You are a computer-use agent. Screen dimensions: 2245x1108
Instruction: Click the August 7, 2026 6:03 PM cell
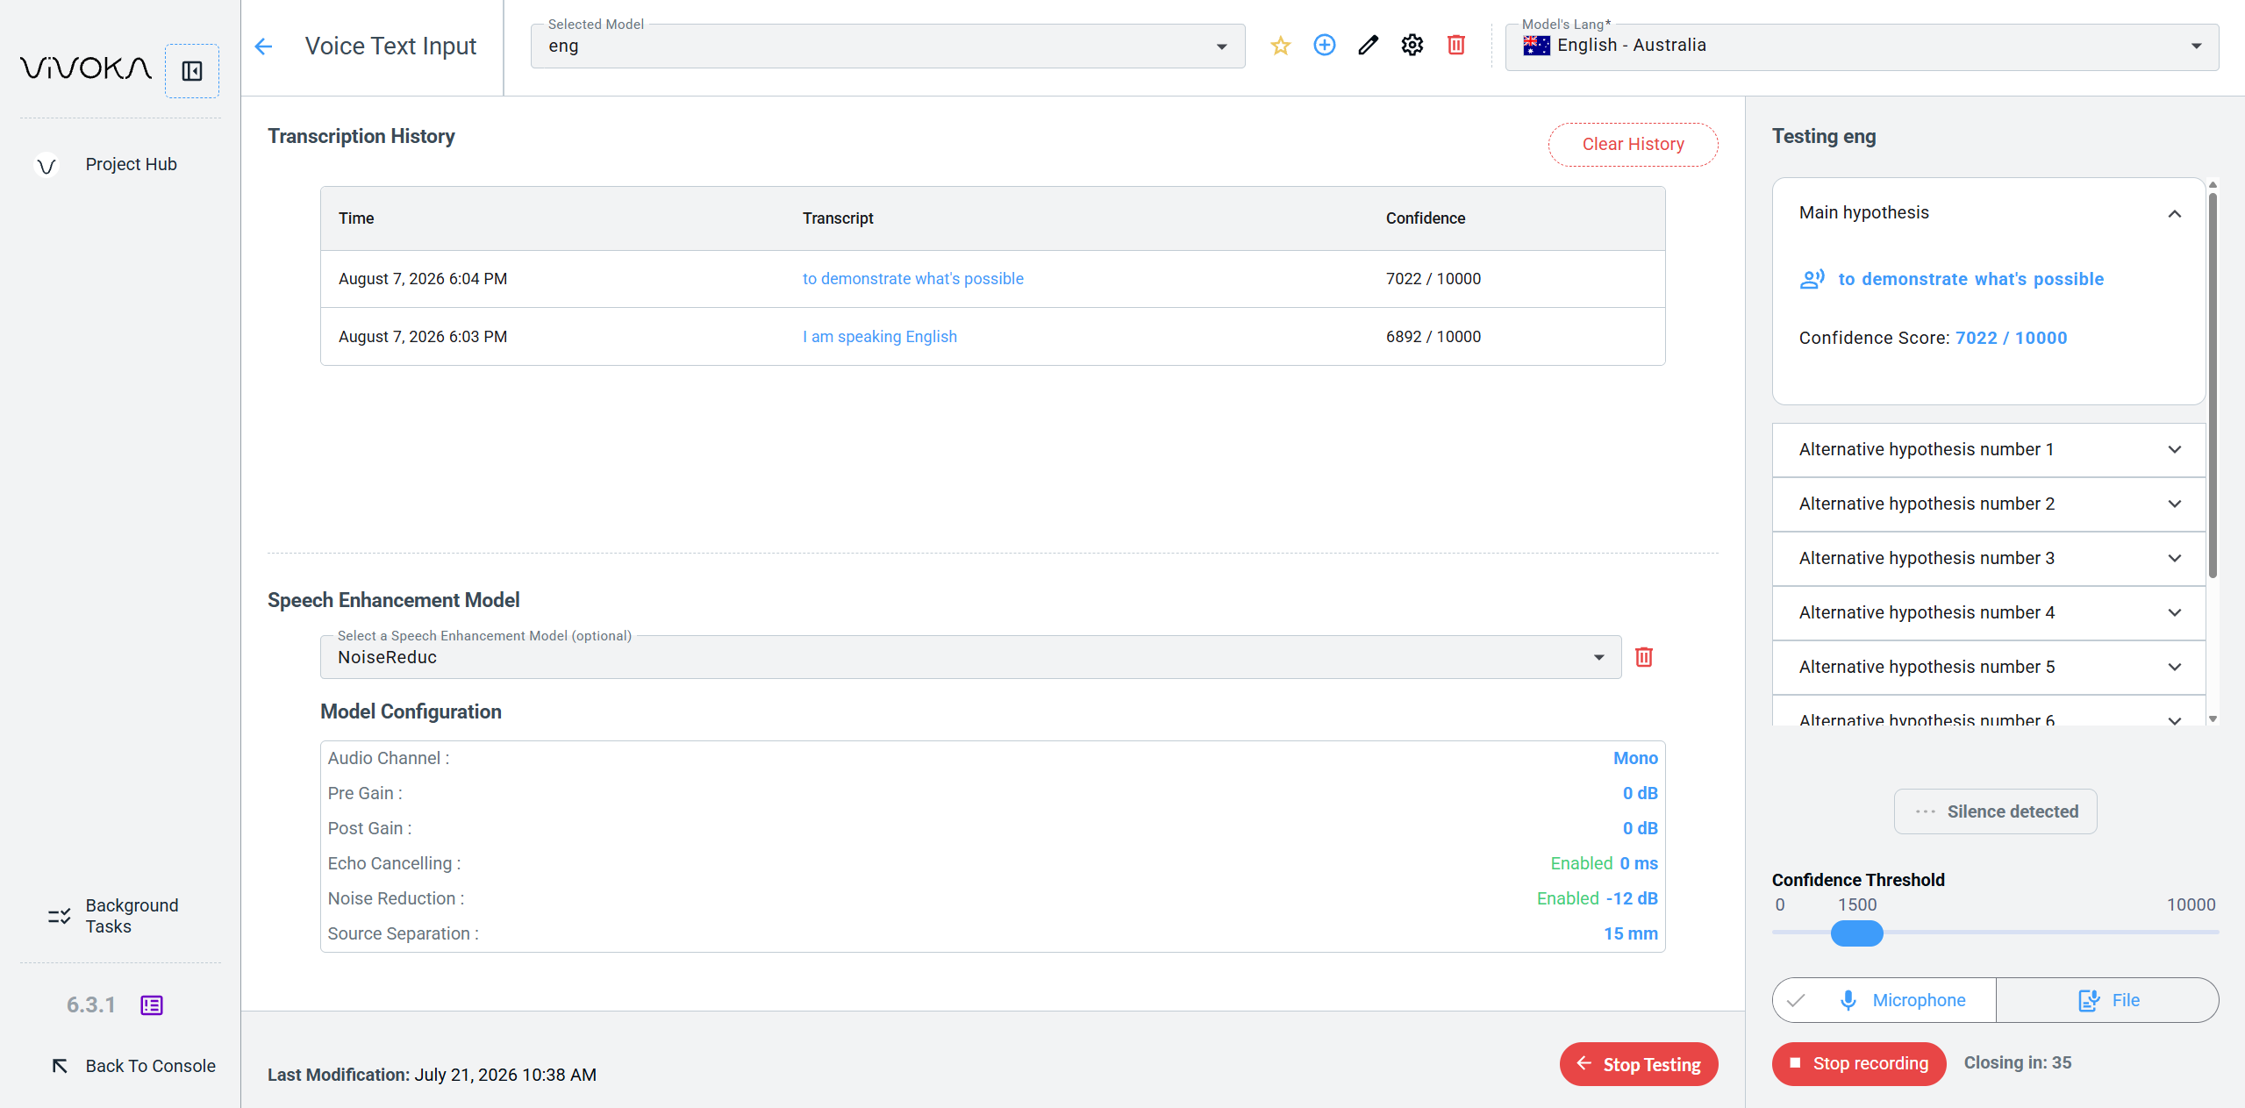coord(423,337)
